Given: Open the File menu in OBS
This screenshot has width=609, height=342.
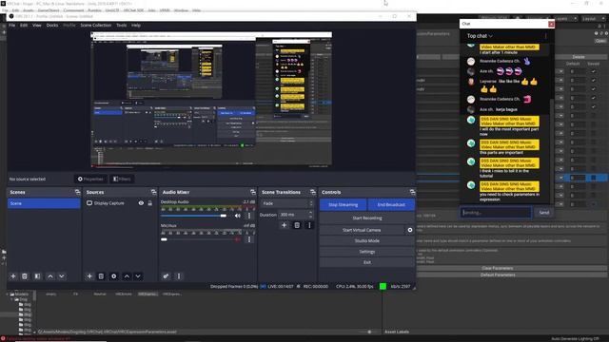Looking at the screenshot, I should coord(12,26).
